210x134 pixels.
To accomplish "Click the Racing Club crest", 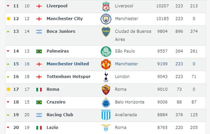I will coord(106,115).
